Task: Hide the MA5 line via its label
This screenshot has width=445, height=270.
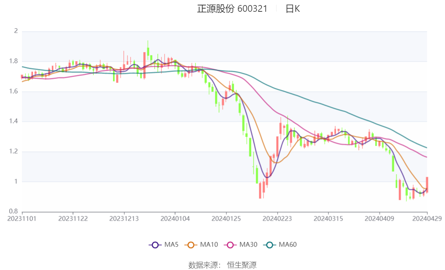Action: point(171,245)
